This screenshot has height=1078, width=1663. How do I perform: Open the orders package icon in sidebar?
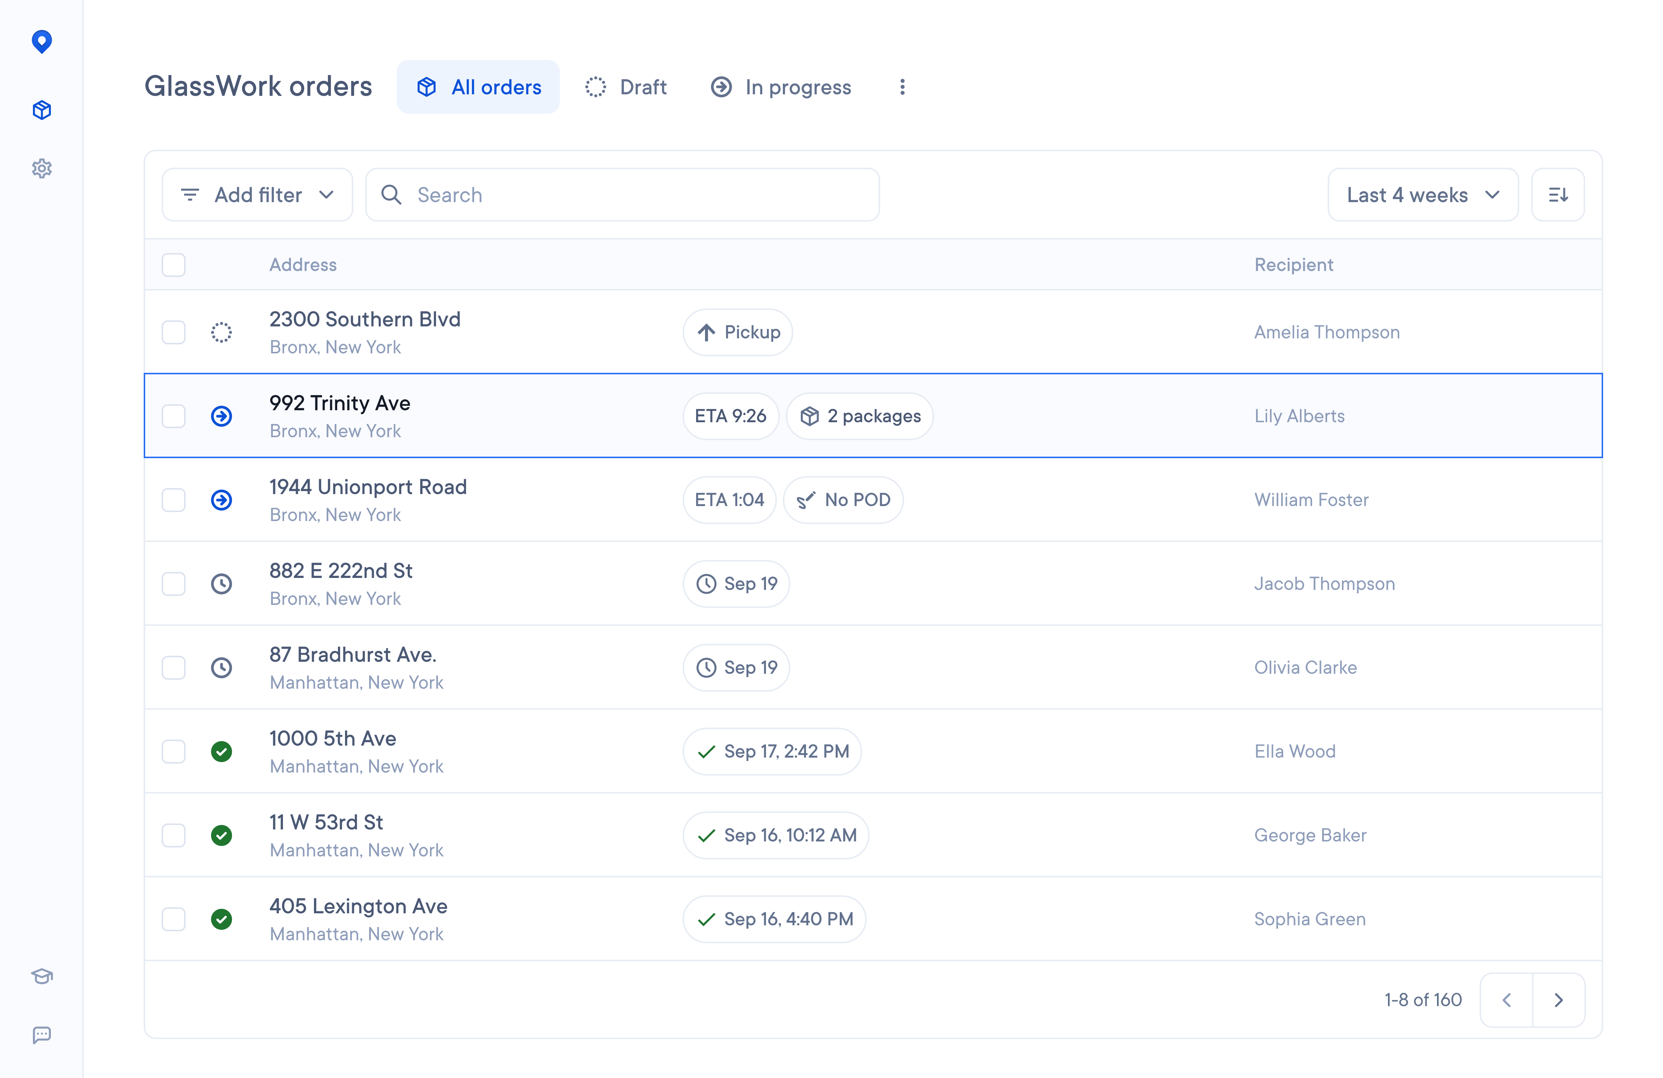[x=42, y=110]
